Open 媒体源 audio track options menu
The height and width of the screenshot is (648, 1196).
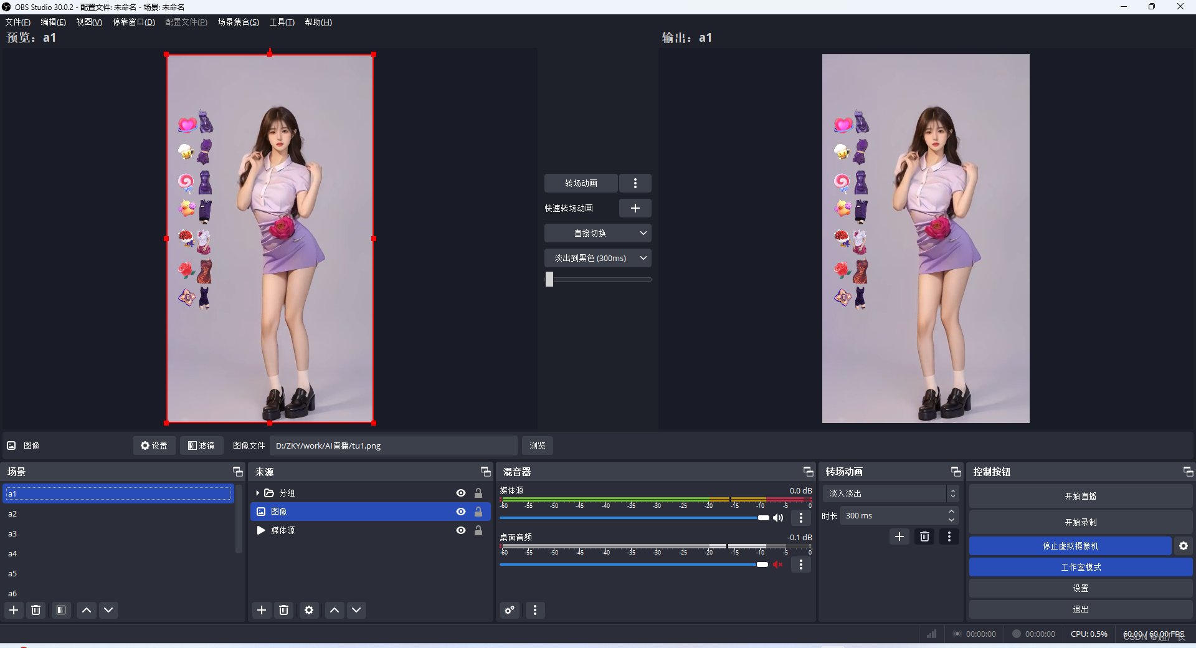coord(801,518)
